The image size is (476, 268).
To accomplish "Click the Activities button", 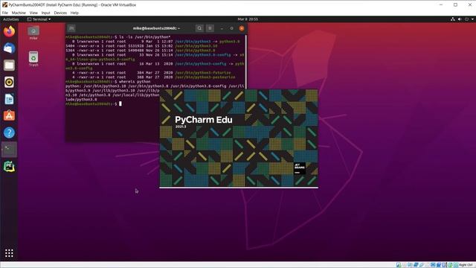I will click(11, 19).
